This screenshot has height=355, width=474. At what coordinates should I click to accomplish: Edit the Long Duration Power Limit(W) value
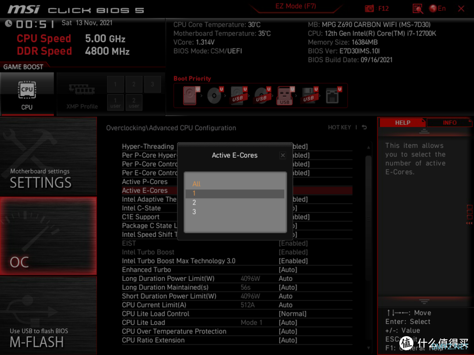tap(285, 278)
